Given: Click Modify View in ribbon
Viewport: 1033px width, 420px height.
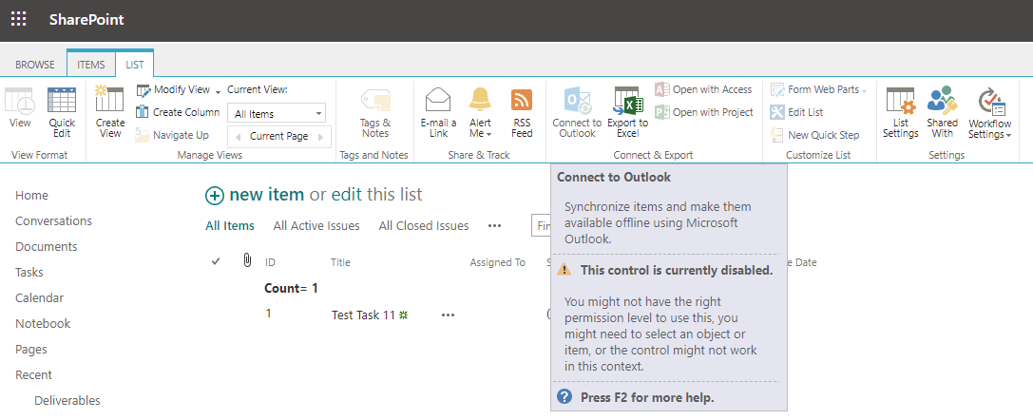Looking at the screenshot, I should pyautogui.click(x=173, y=89).
